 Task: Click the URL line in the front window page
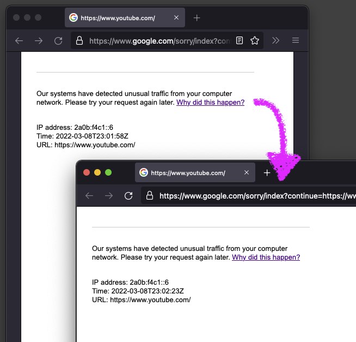pos(141,300)
